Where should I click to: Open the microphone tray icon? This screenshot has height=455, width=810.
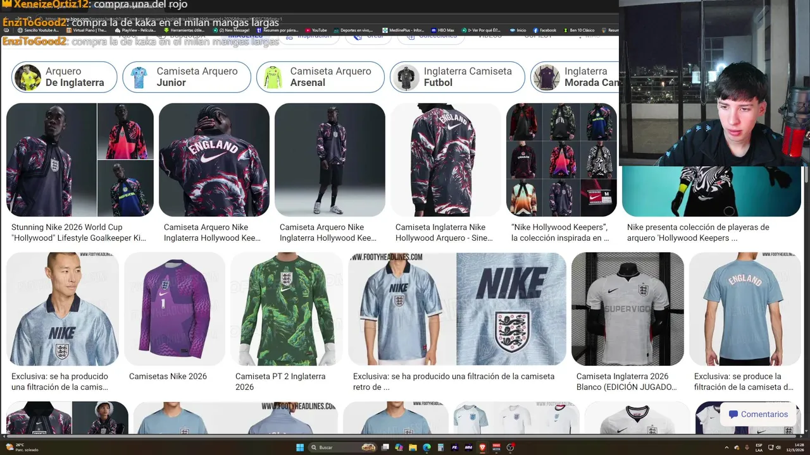747,447
